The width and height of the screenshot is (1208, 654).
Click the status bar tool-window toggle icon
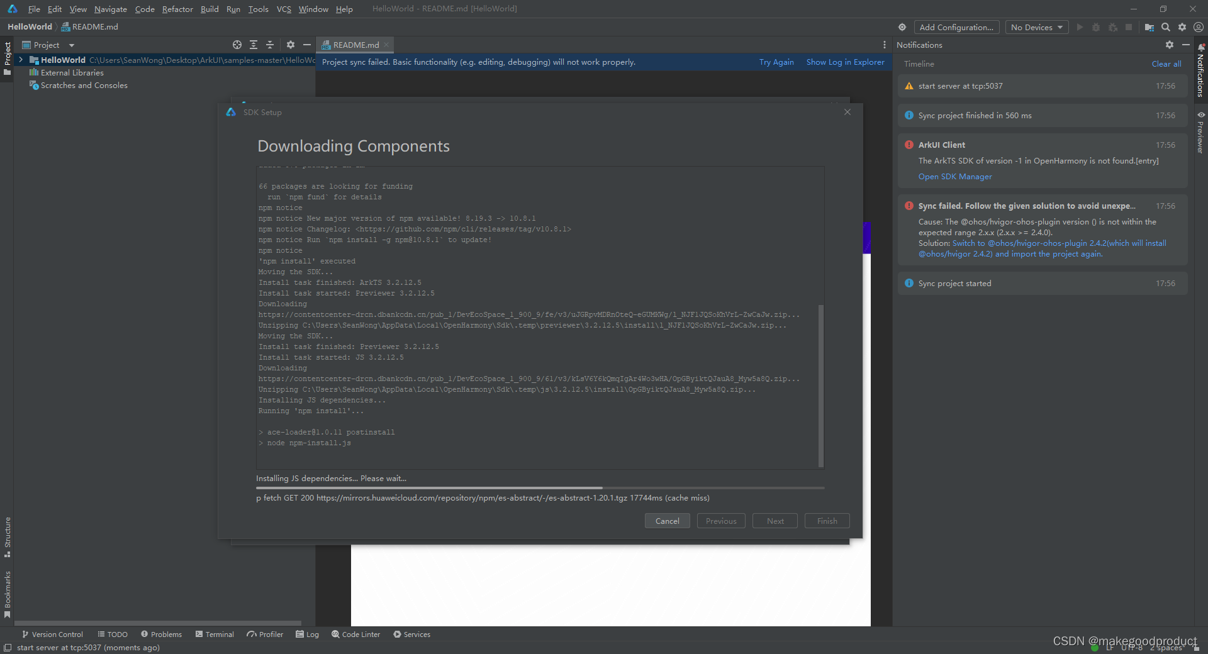coord(8,648)
